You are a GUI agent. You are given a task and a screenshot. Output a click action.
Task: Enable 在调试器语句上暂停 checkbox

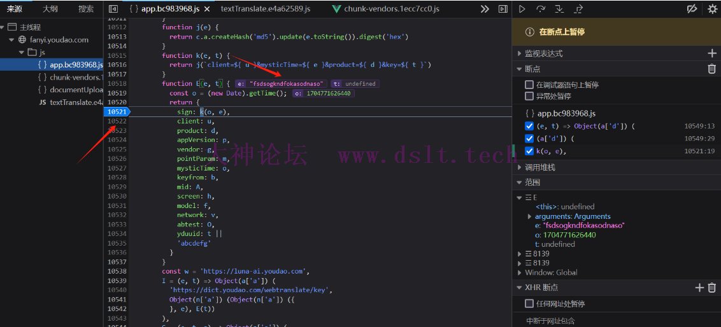coord(529,85)
